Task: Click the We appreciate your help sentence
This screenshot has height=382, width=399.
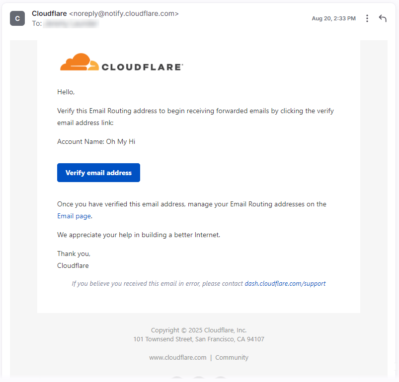Action: coord(139,235)
